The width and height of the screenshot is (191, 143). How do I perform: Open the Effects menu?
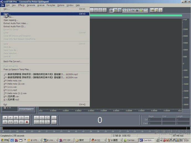[x=21, y=5]
